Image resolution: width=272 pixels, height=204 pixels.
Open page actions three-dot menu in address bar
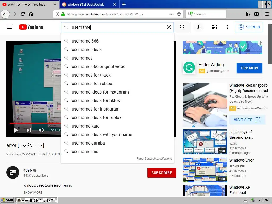pos(172,14)
